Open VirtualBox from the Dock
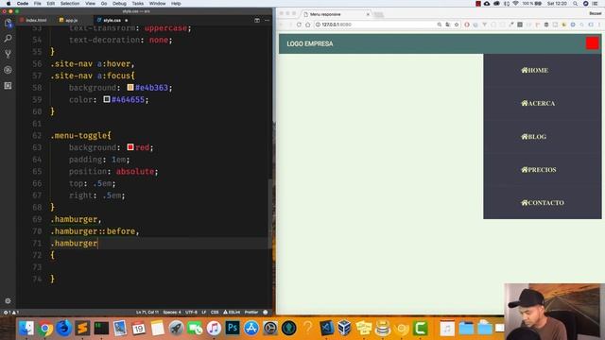Viewport: 605px width, 340px height. coord(344,328)
